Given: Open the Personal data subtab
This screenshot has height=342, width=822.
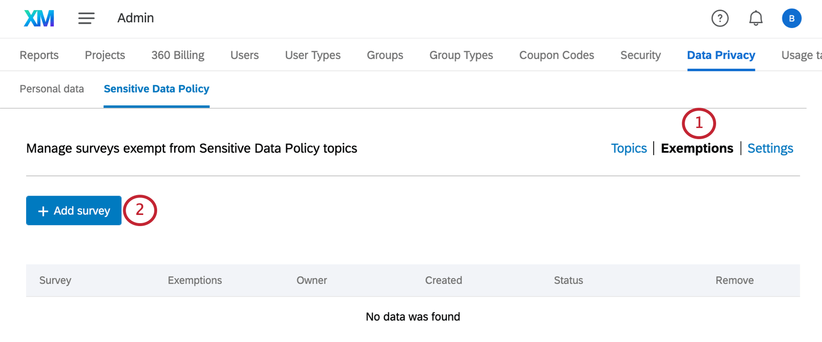Looking at the screenshot, I should coord(52,89).
